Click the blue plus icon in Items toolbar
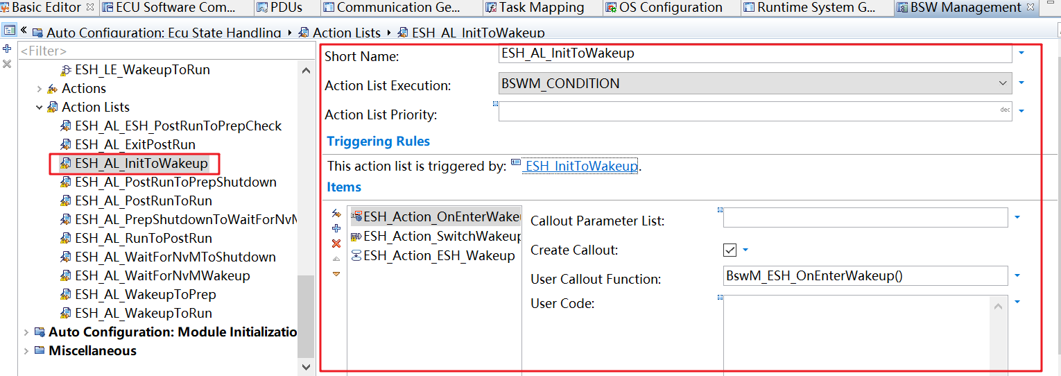The height and width of the screenshot is (376, 1061). tap(336, 228)
